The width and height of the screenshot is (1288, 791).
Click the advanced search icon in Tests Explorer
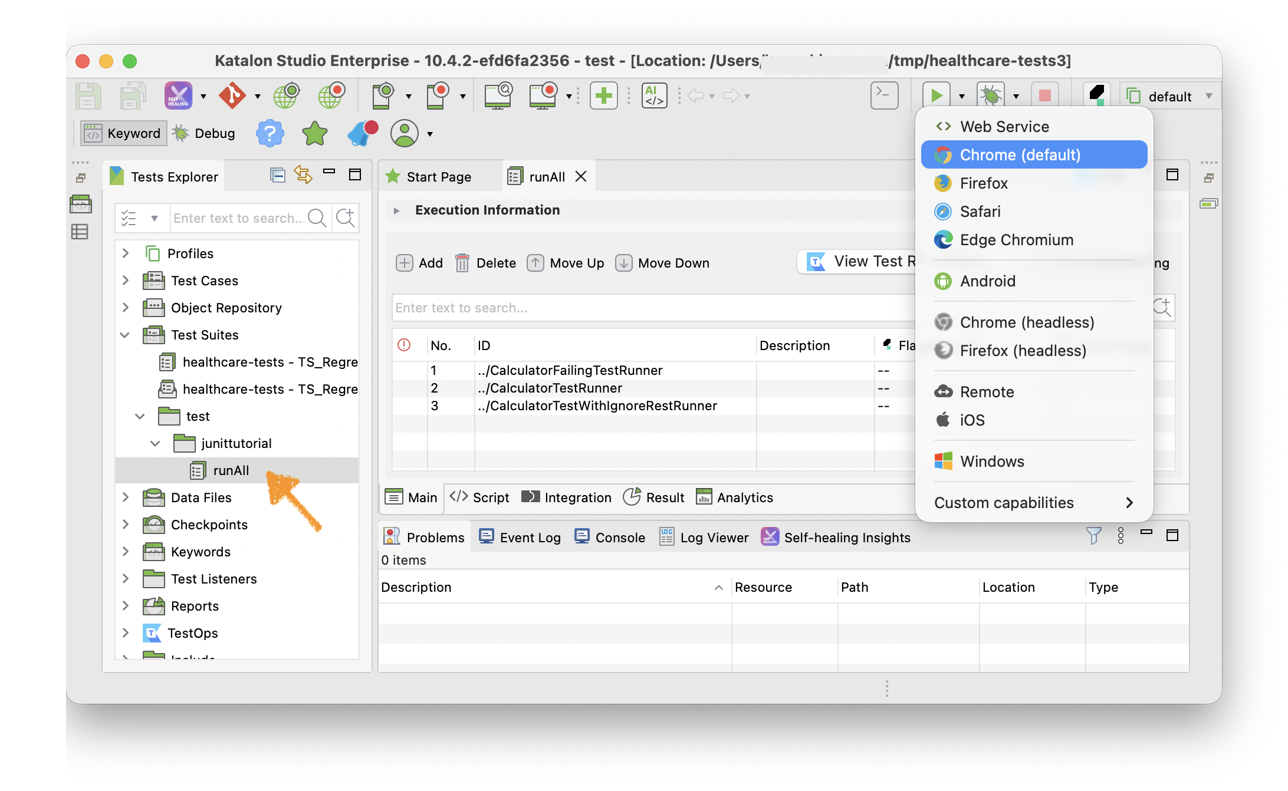coord(346,218)
